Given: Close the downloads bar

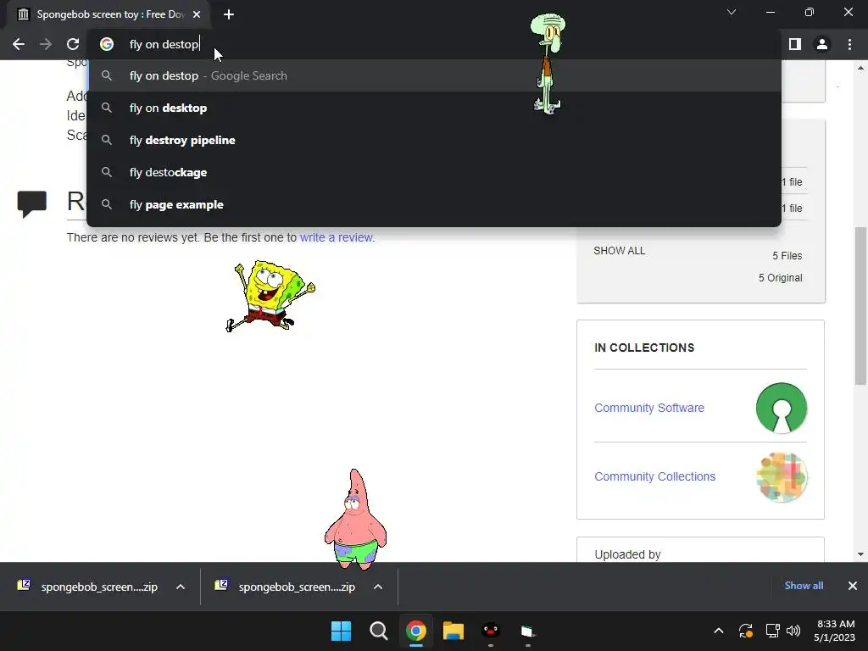Looking at the screenshot, I should 853,586.
